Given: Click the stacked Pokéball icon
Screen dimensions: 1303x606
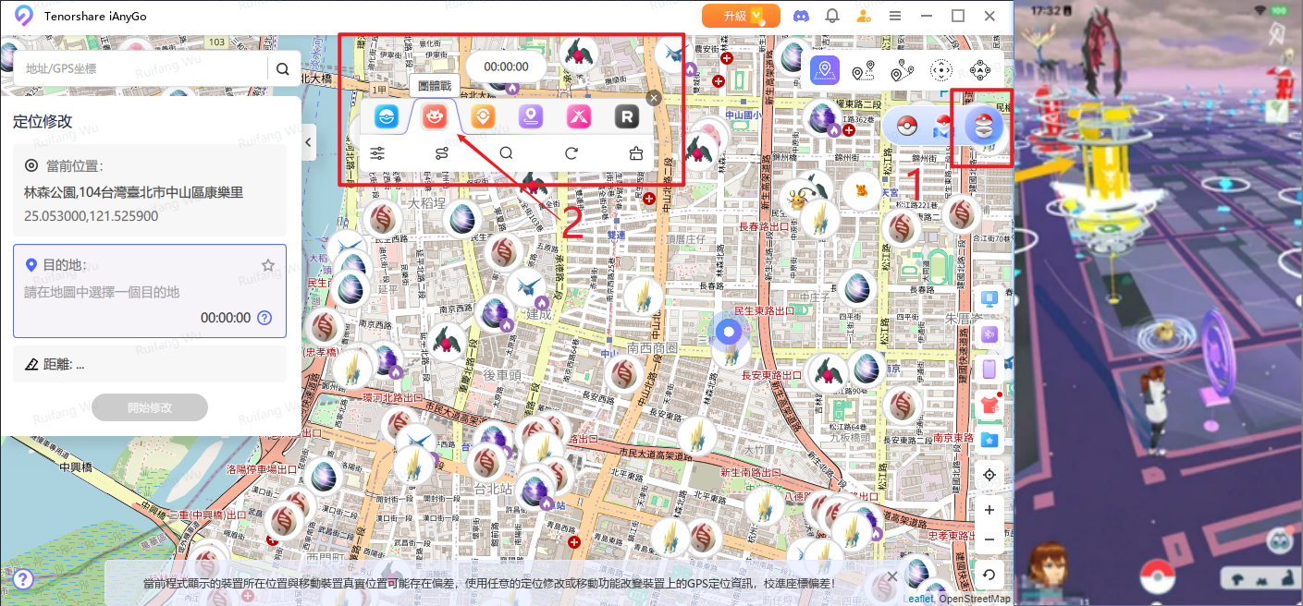Looking at the screenshot, I should (x=984, y=127).
